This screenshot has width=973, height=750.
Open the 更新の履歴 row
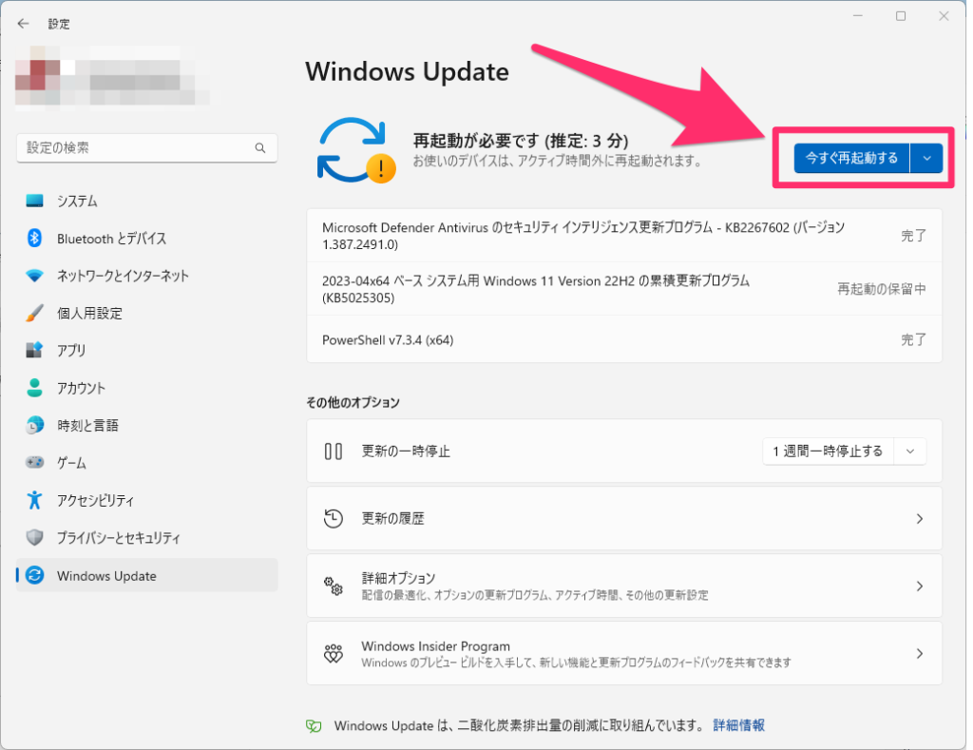(x=624, y=518)
